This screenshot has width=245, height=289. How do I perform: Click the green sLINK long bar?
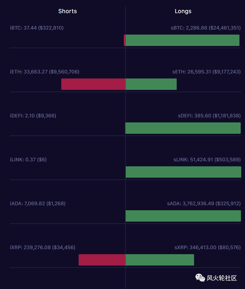(183, 172)
